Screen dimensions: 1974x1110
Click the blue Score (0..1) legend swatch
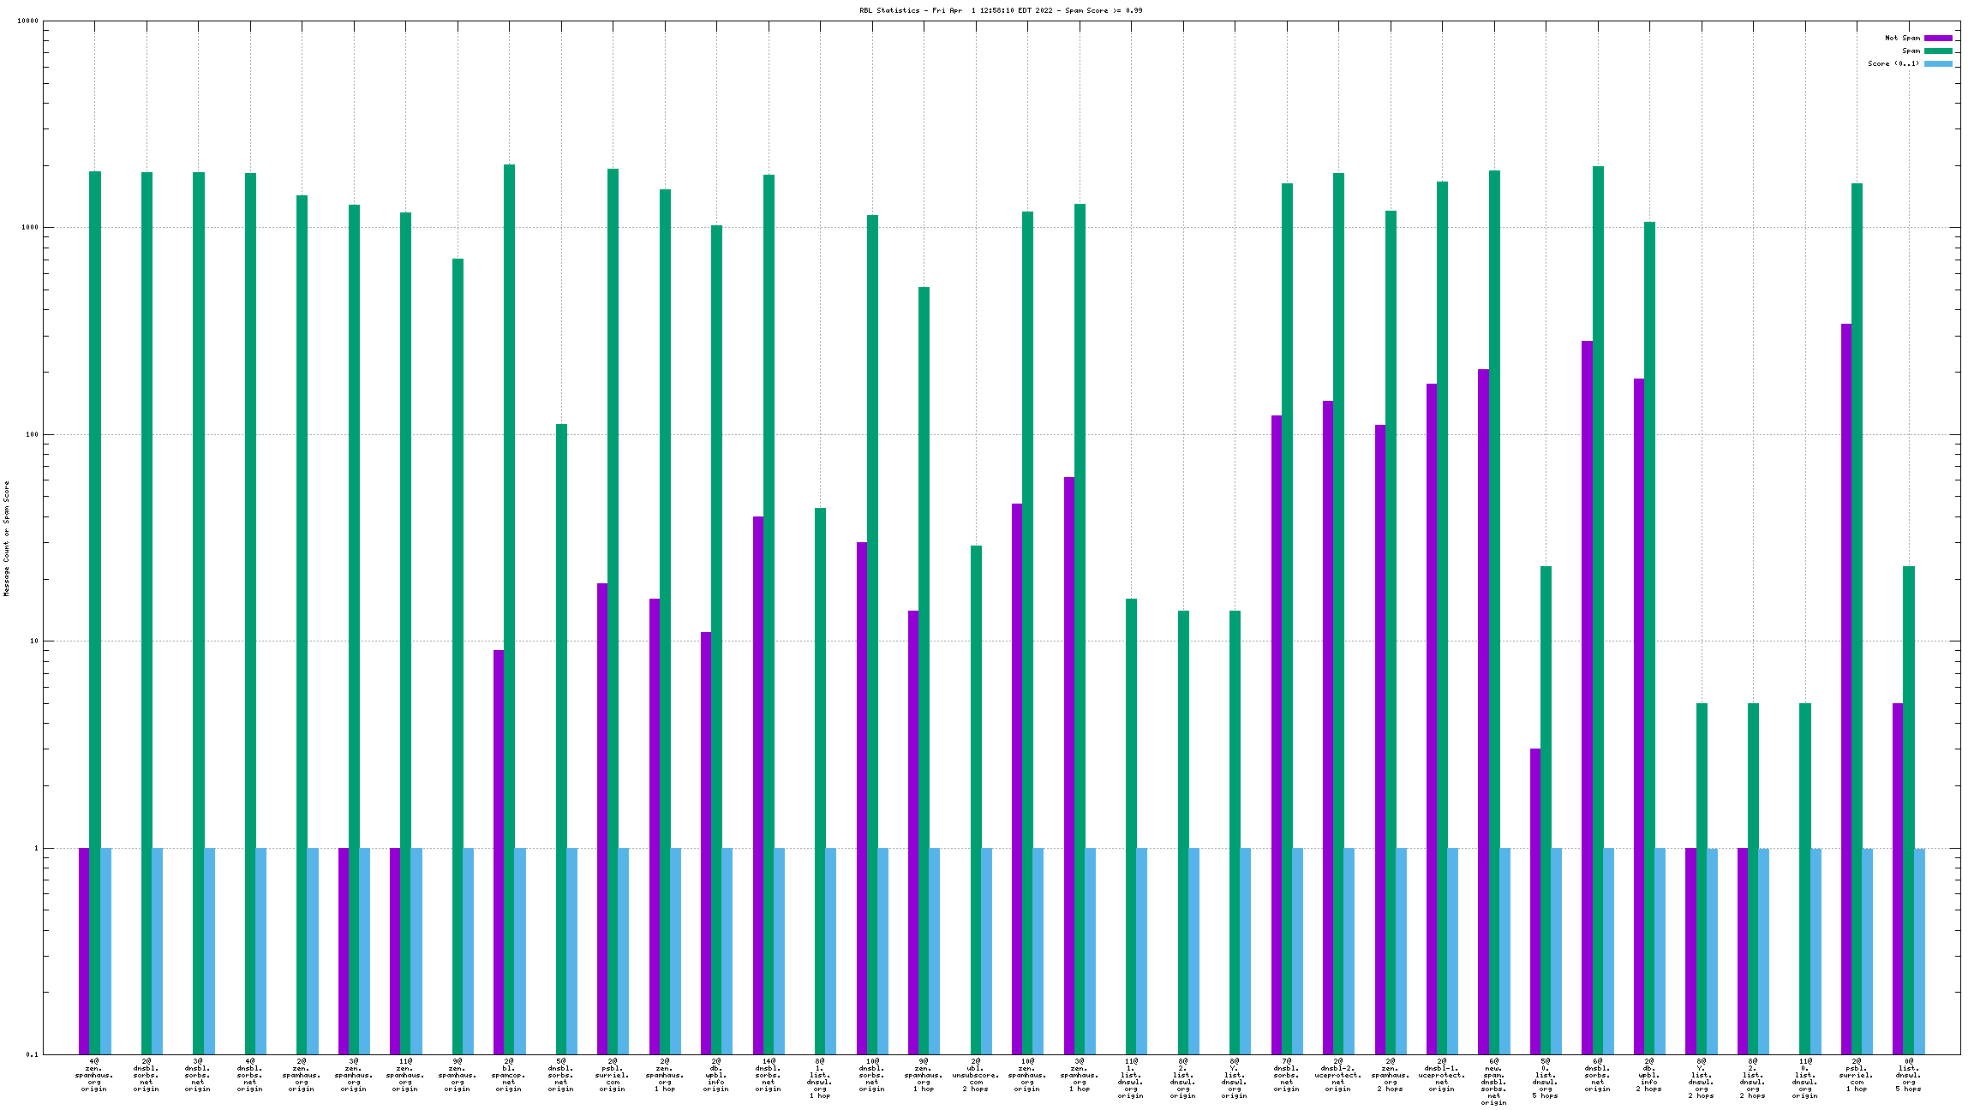coord(1938,63)
